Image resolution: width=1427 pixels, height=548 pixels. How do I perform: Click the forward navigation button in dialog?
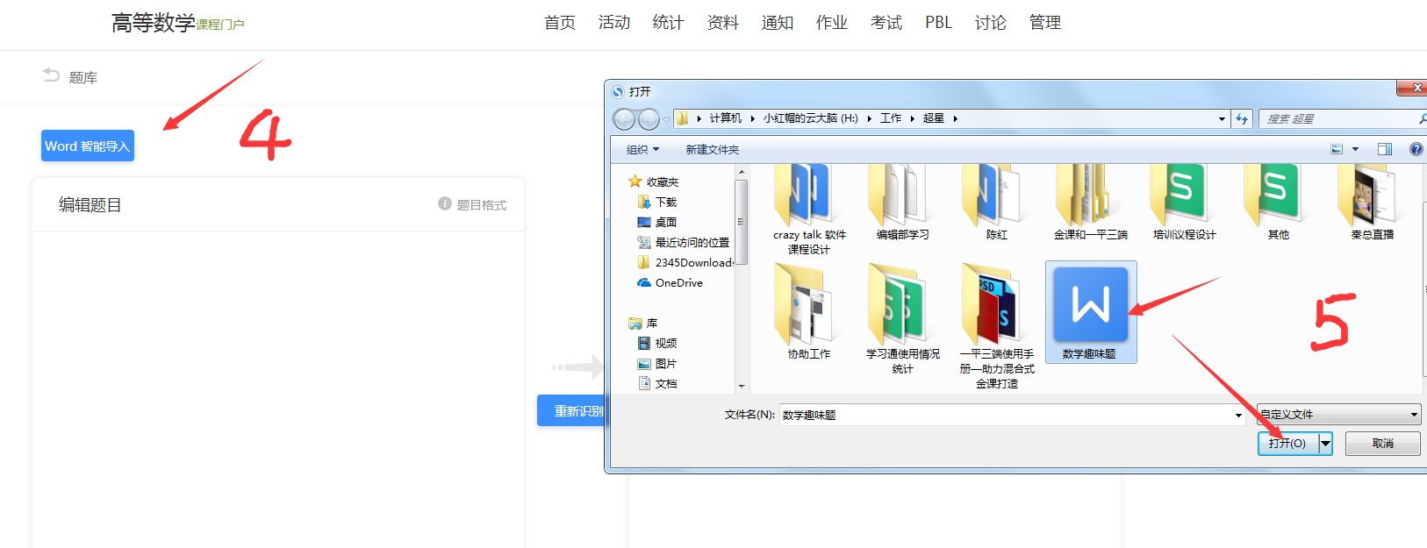[x=649, y=118]
